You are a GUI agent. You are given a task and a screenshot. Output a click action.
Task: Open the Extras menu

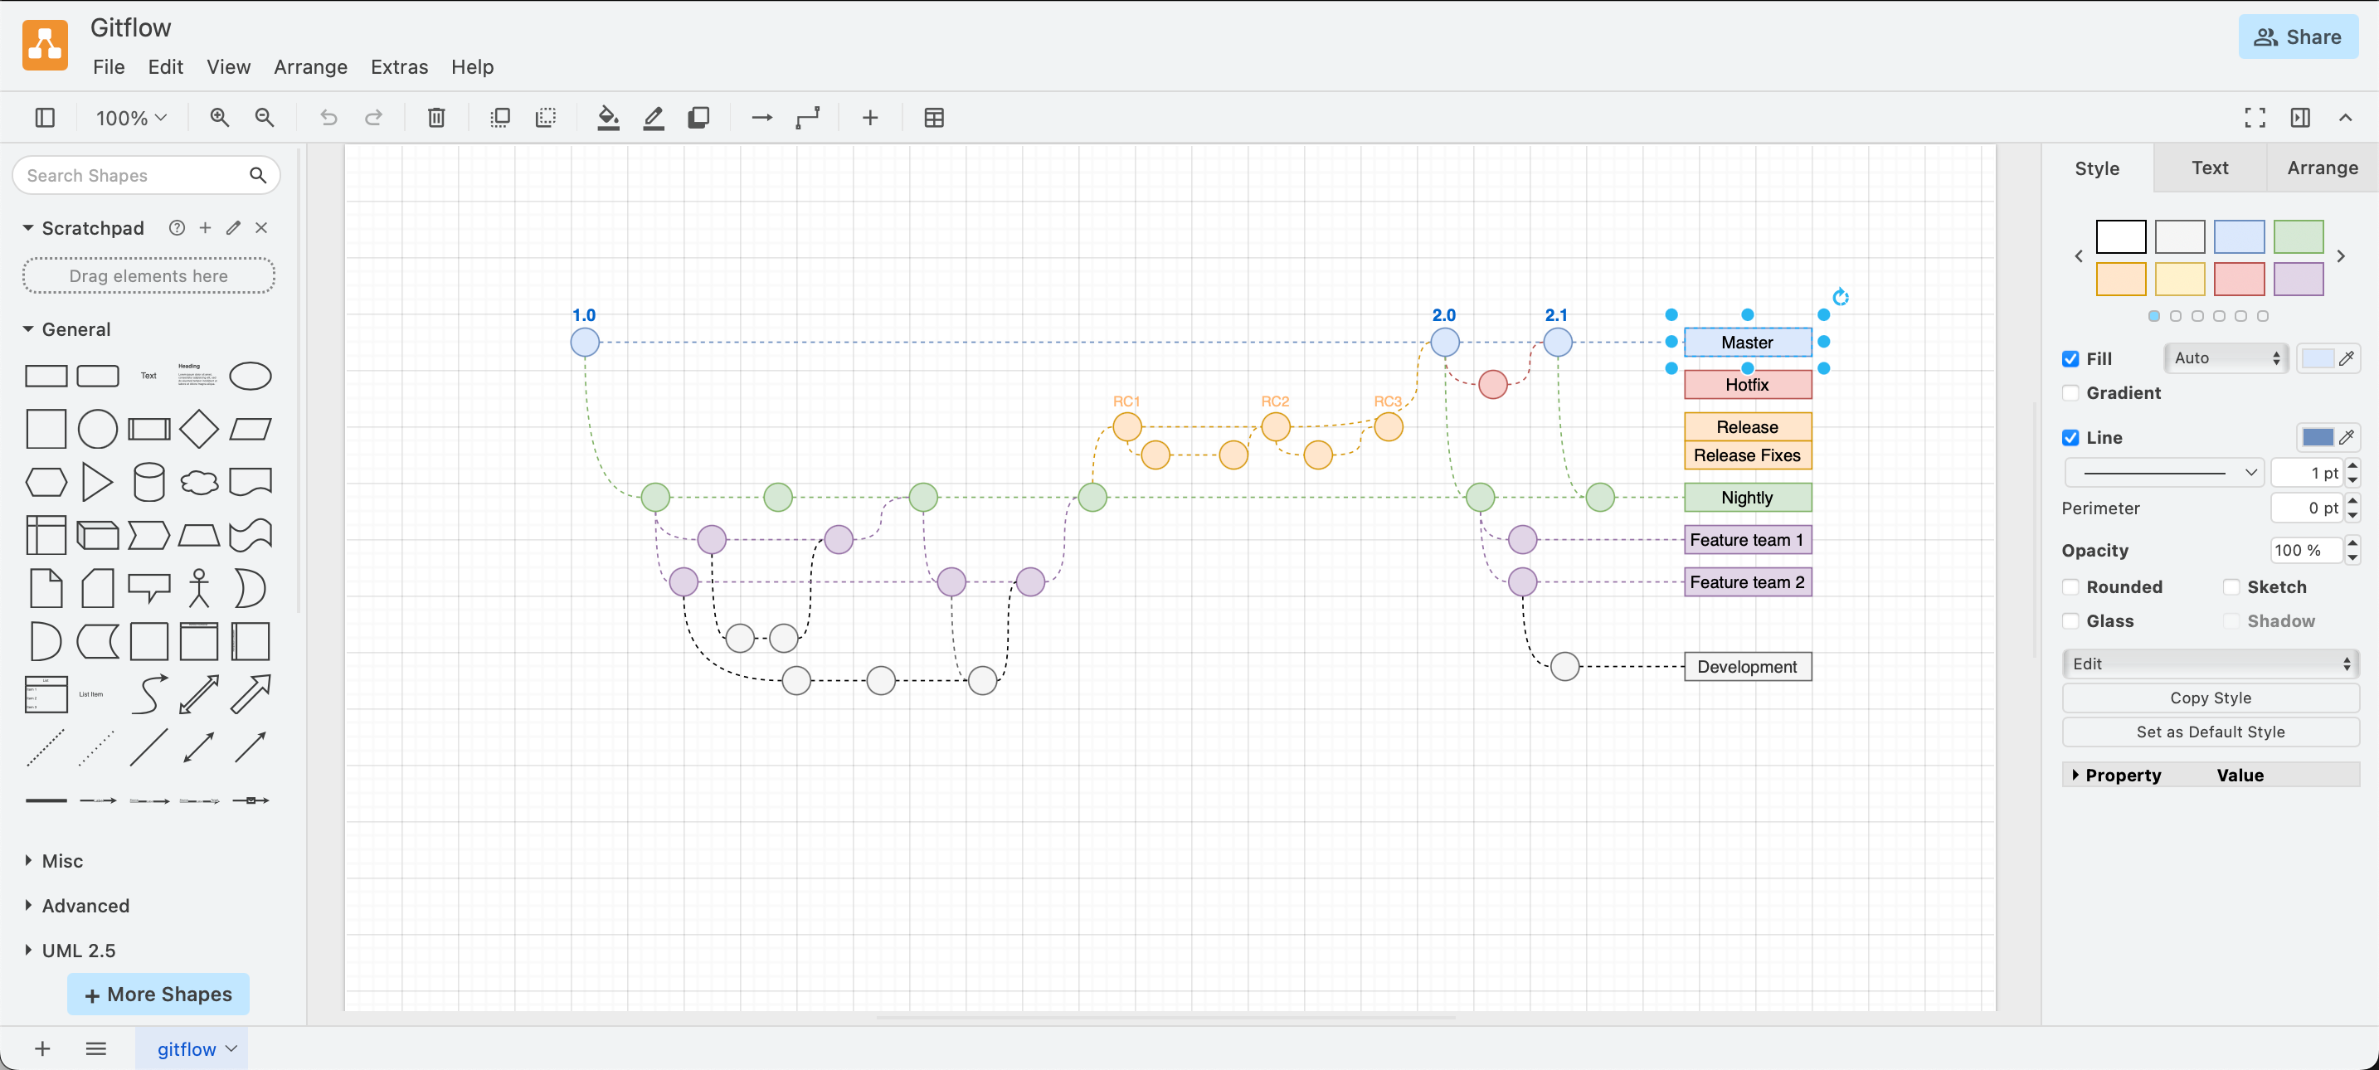(399, 66)
